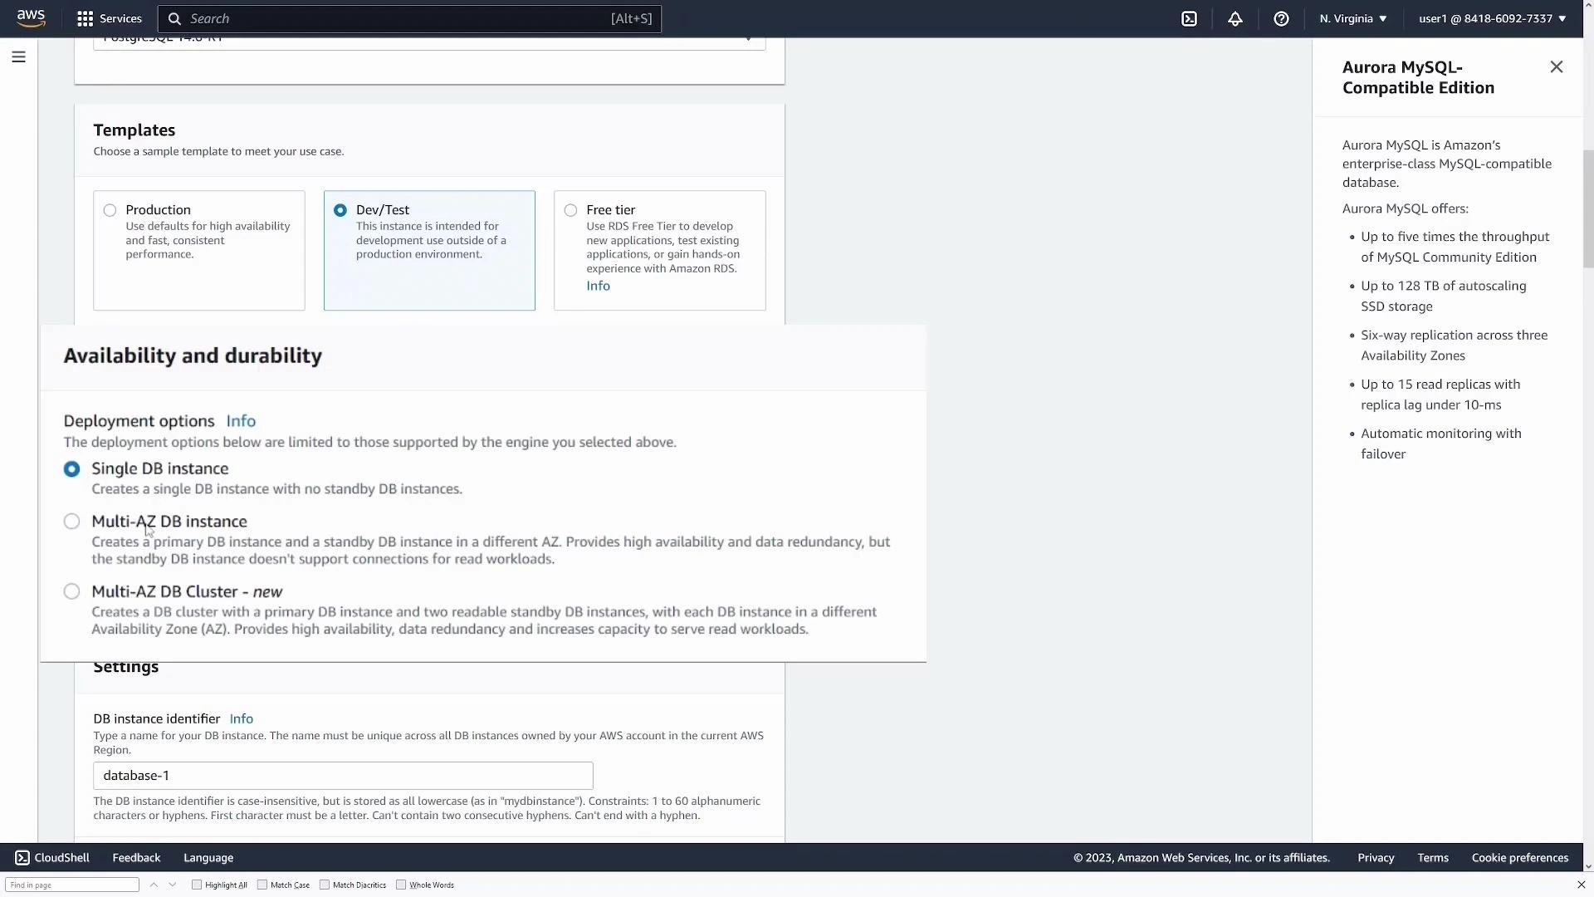Choose Multi-AZ DB Cluster deployment option

point(71,591)
